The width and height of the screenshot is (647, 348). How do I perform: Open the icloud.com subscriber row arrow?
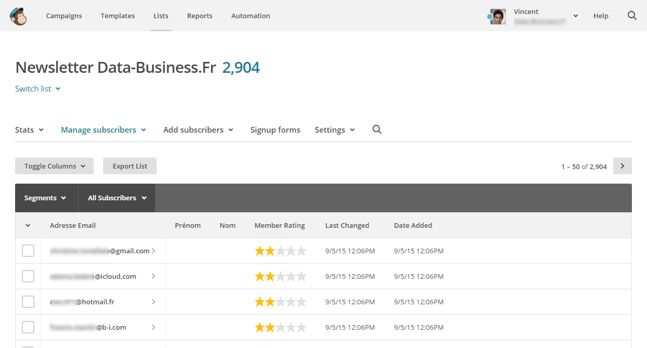tap(154, 276)
